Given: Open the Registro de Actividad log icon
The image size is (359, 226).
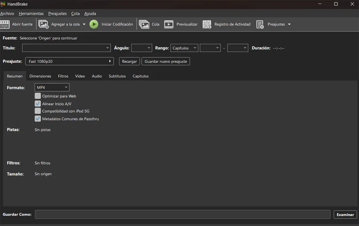Looking at the screenshot, I should pos(207,24).
